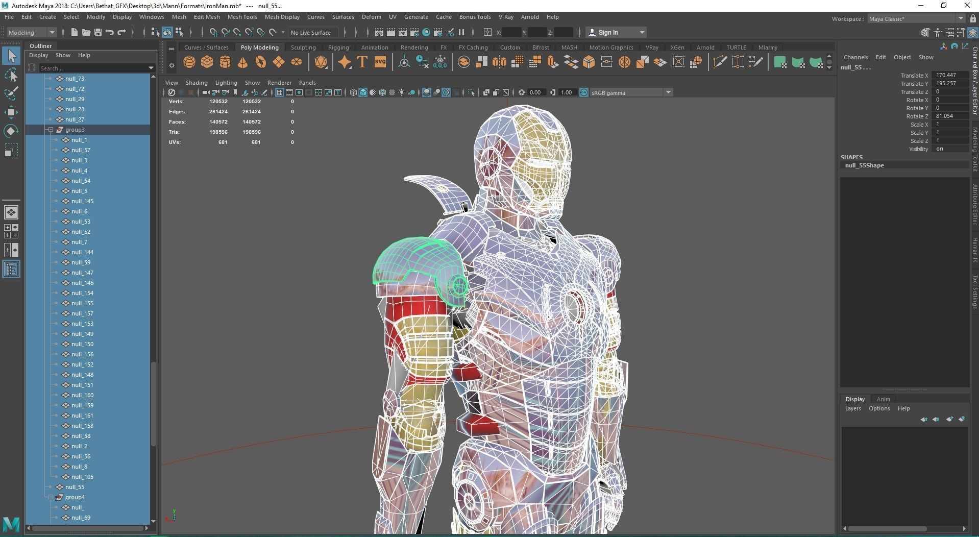This screenshot has width=979, height=537.
Task: Open the sRGB gamma view transform dropdown
Action: coord(631,92)
